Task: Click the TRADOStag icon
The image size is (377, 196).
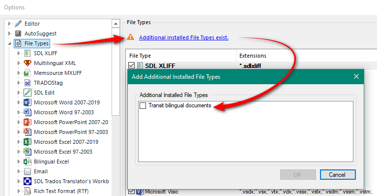Action: [x=28, y=83]
